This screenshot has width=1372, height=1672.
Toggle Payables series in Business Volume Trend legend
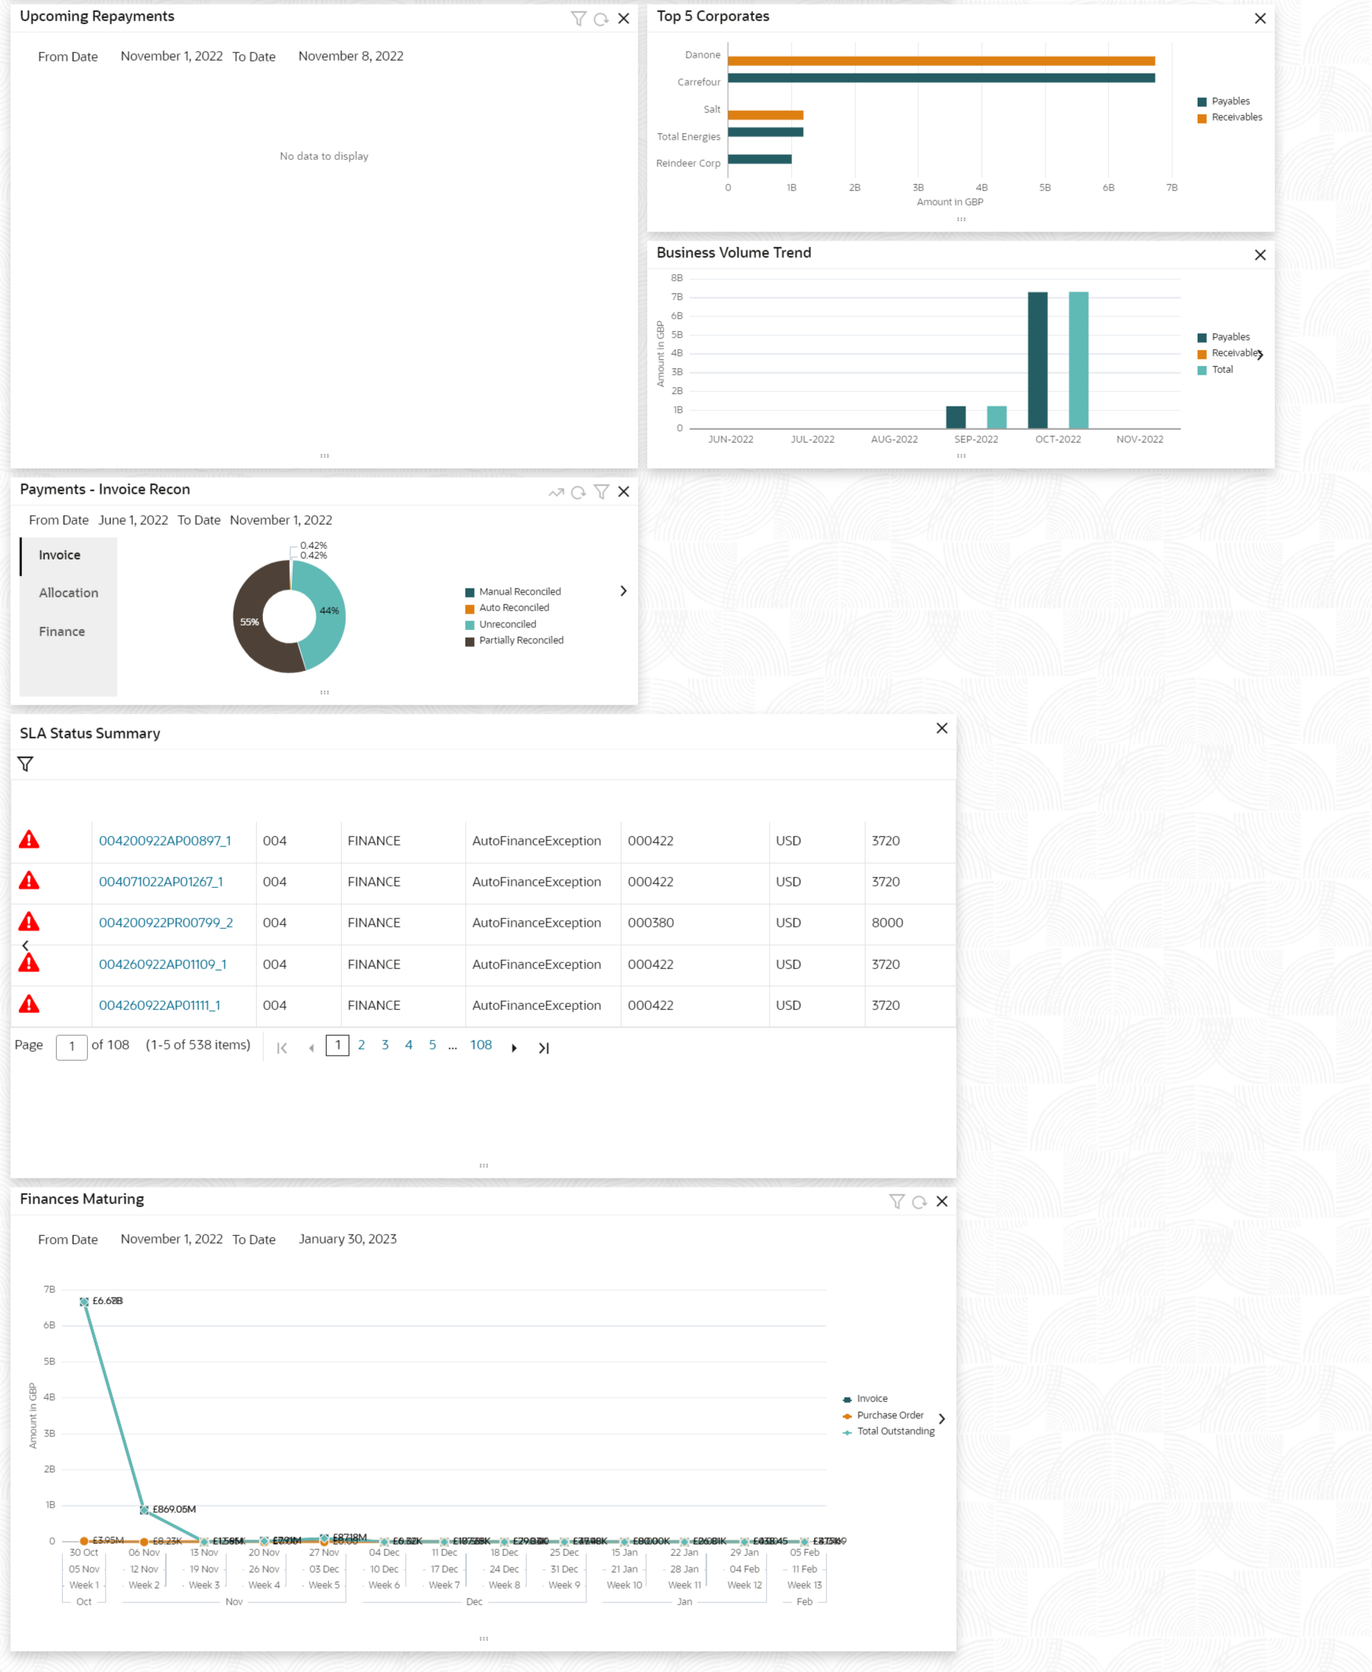(1223, 337)
